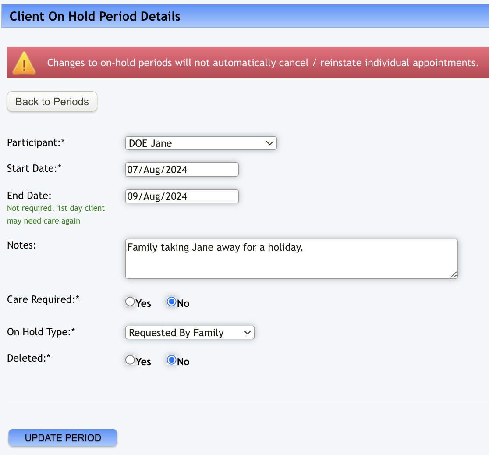Expand the On Hold Type dropdown

(x=189, y=333)
